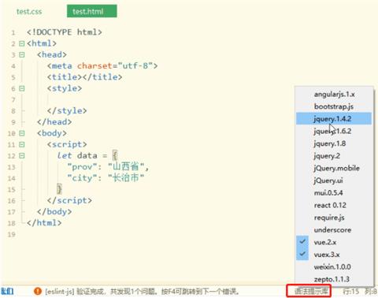
Task: Click the closing script tag
Action: [x=69, y=200]
